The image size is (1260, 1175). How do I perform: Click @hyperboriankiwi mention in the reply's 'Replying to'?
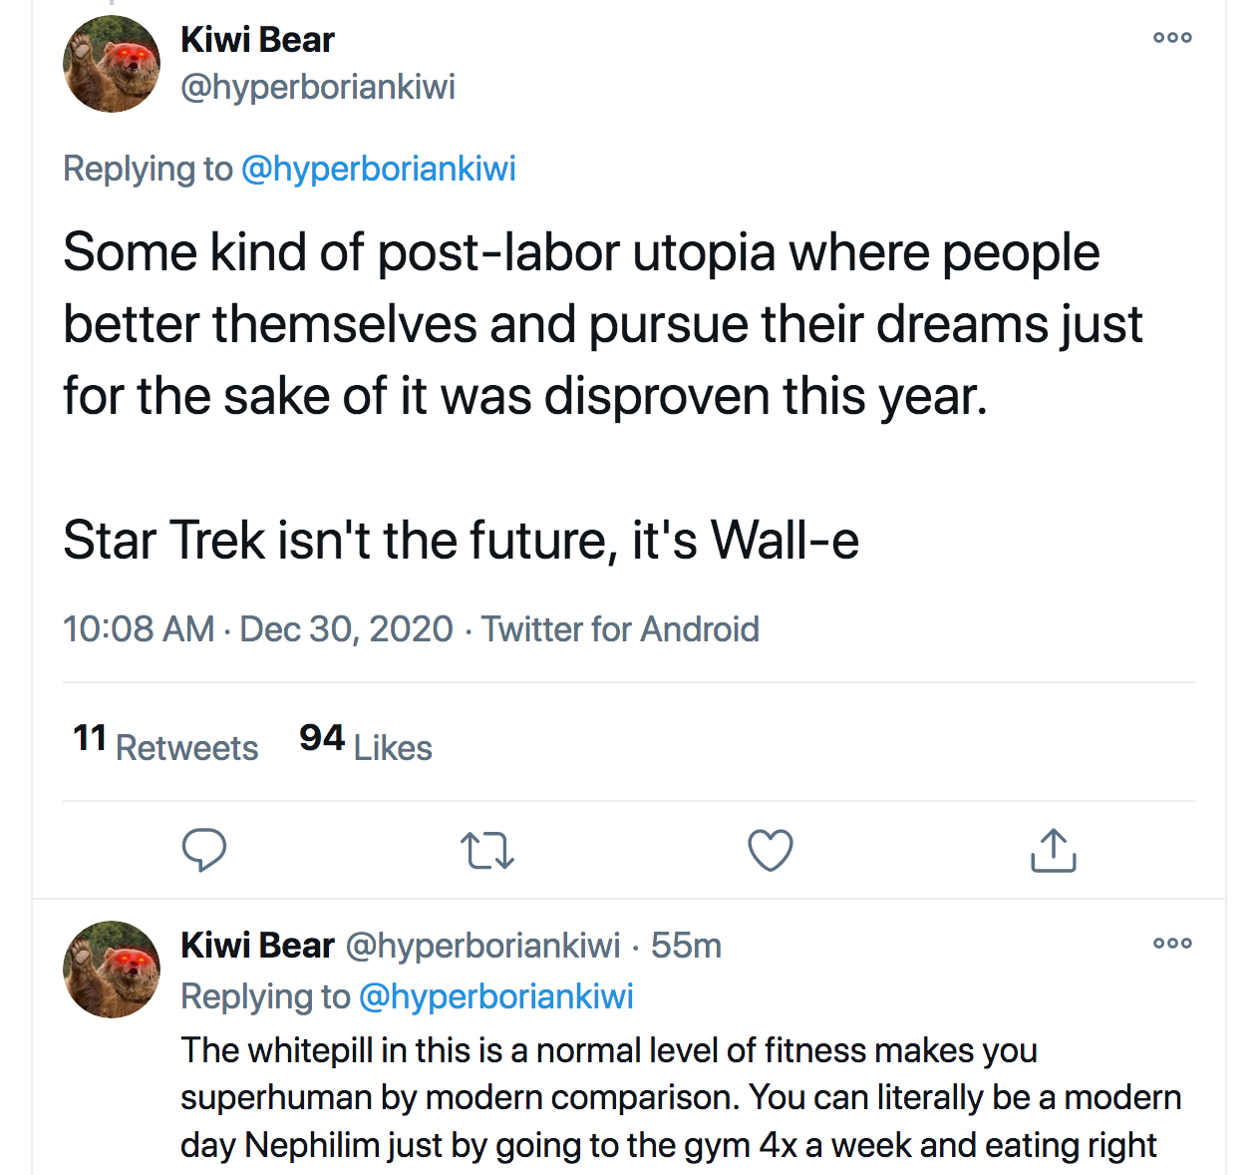[x=495, y=996]
